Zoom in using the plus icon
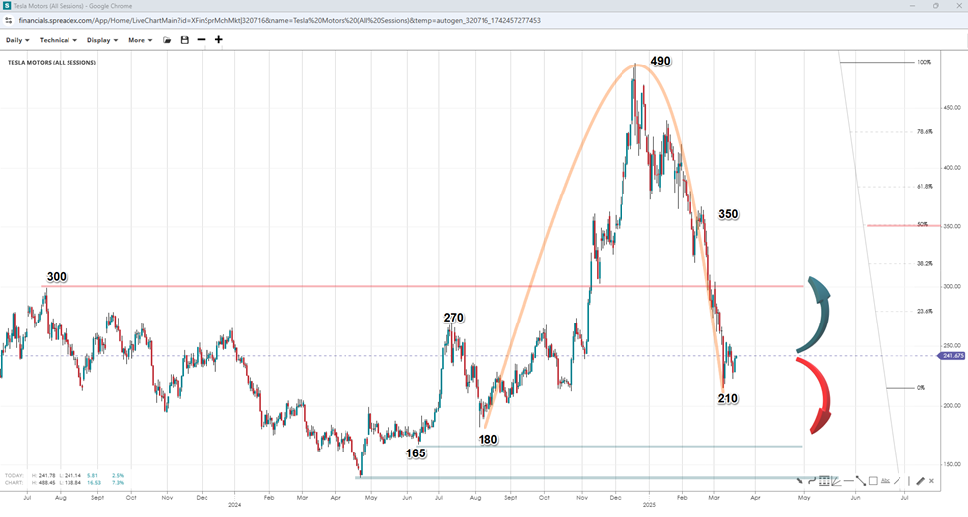The image size is (968, 517). (x=218, y=40)
